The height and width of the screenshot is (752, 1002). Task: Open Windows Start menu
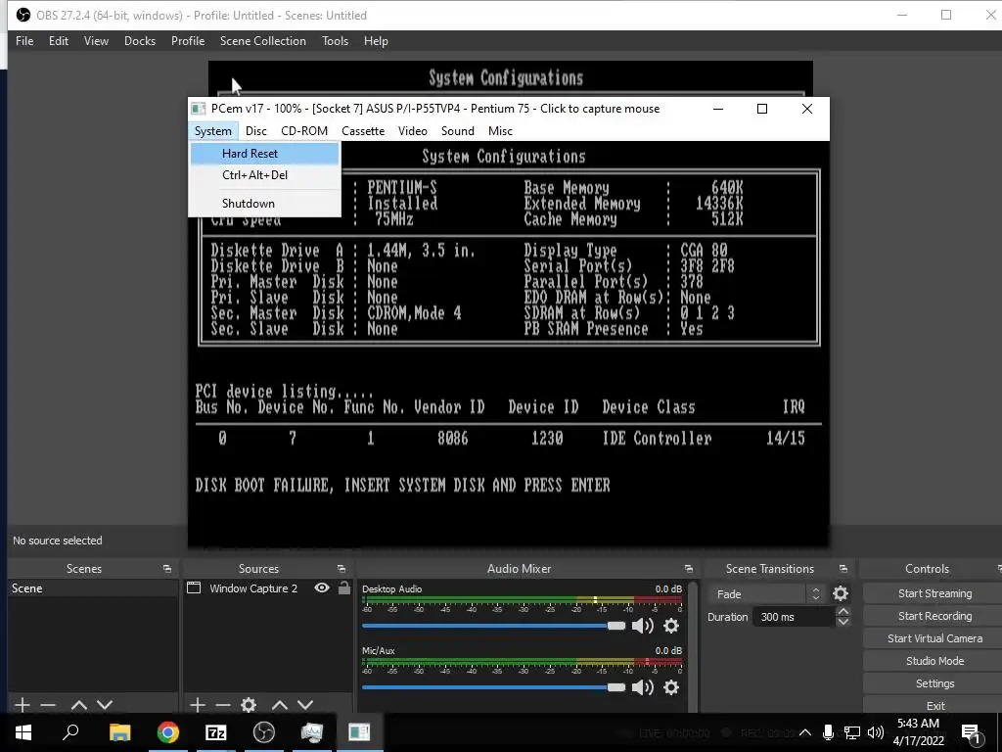point(23,732)
